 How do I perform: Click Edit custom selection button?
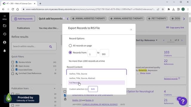[x=93, y=89]
